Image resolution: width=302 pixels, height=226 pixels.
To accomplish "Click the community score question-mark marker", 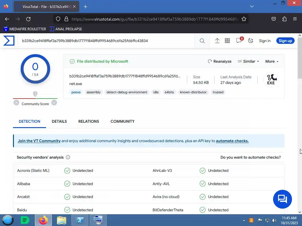I will (x=35, y=94).
